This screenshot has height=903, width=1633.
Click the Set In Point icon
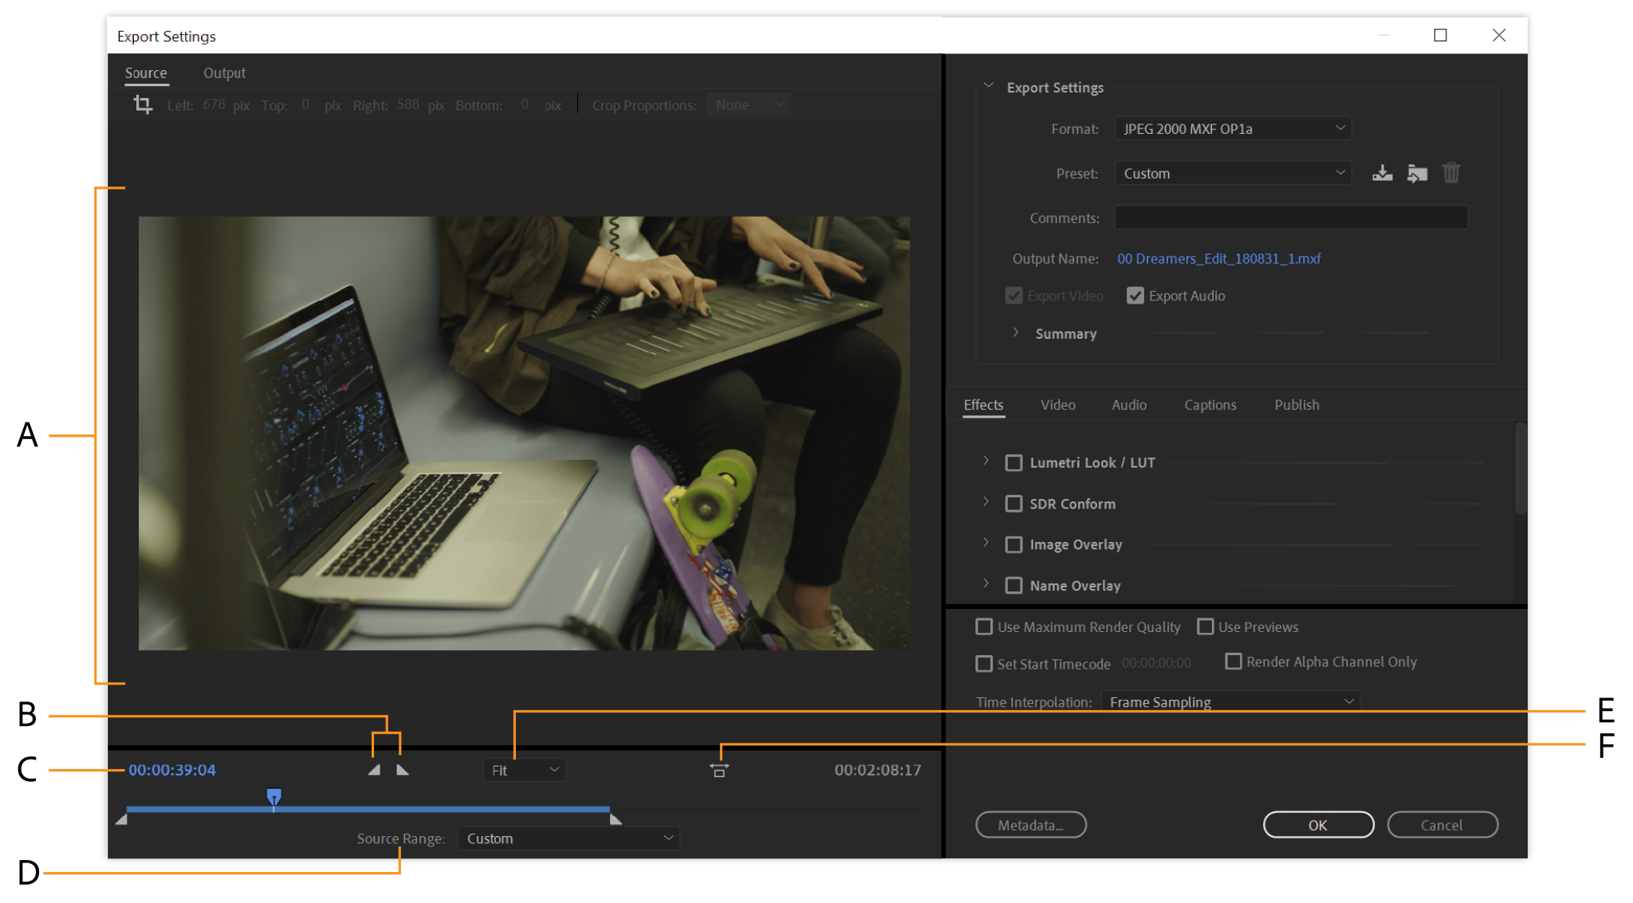[x=372, y=770]
